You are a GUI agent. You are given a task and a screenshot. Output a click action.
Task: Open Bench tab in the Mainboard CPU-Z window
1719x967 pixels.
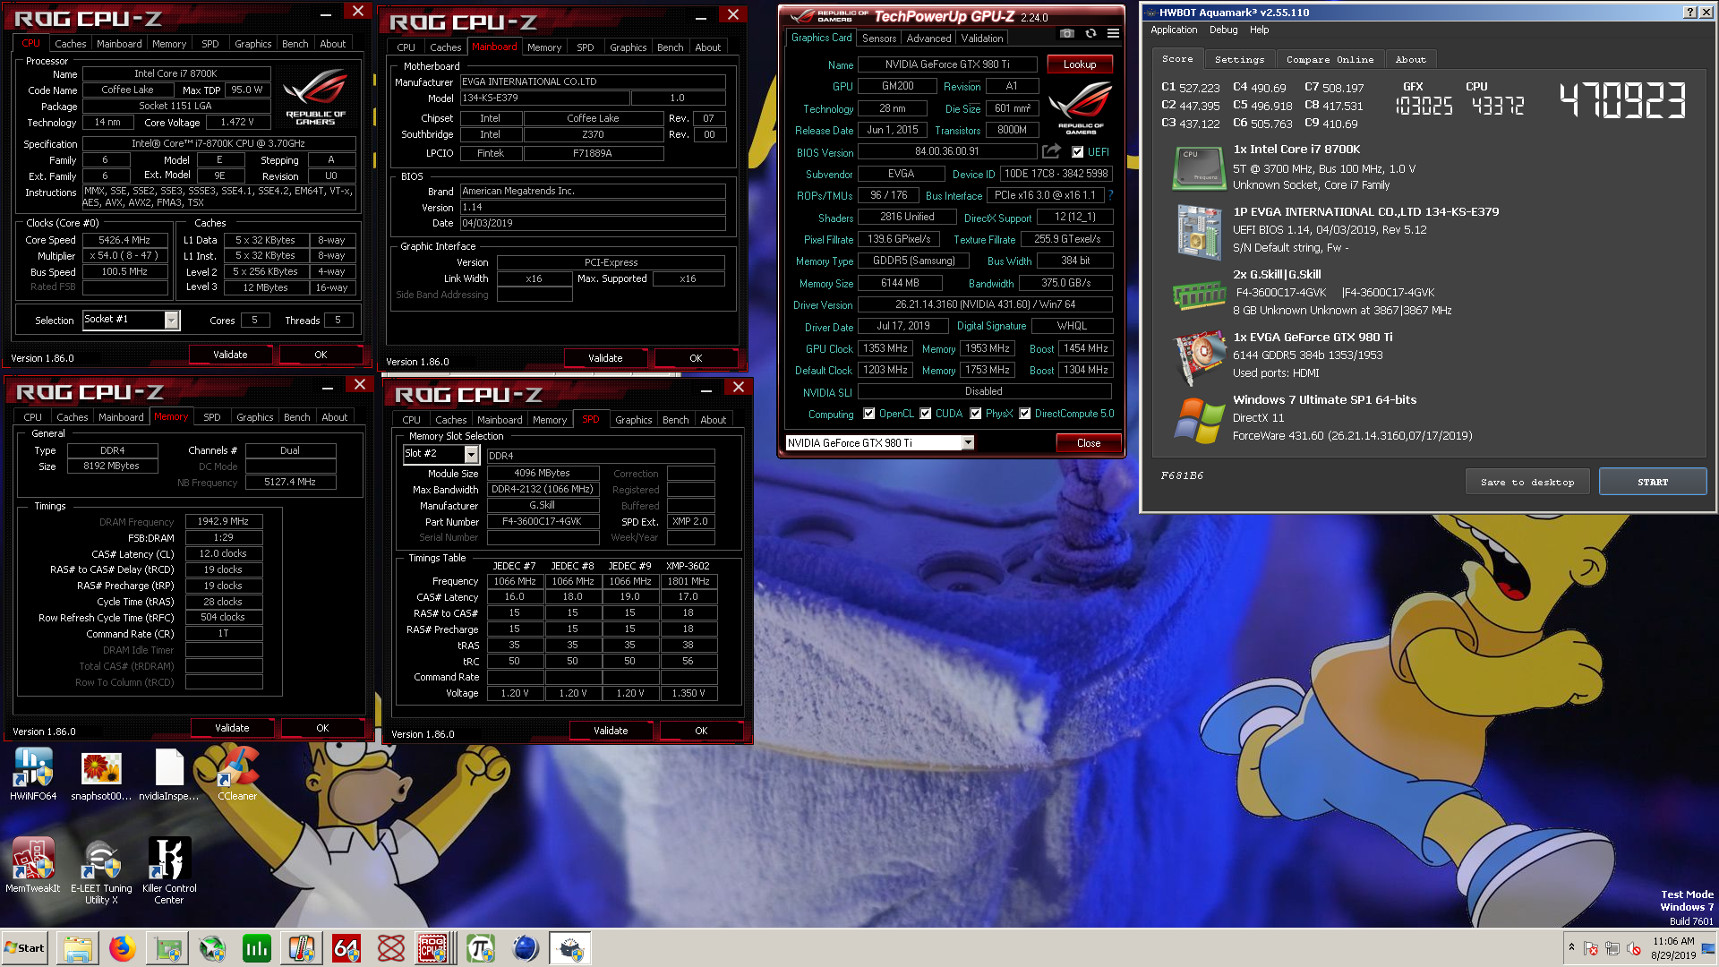pos(670,47)
